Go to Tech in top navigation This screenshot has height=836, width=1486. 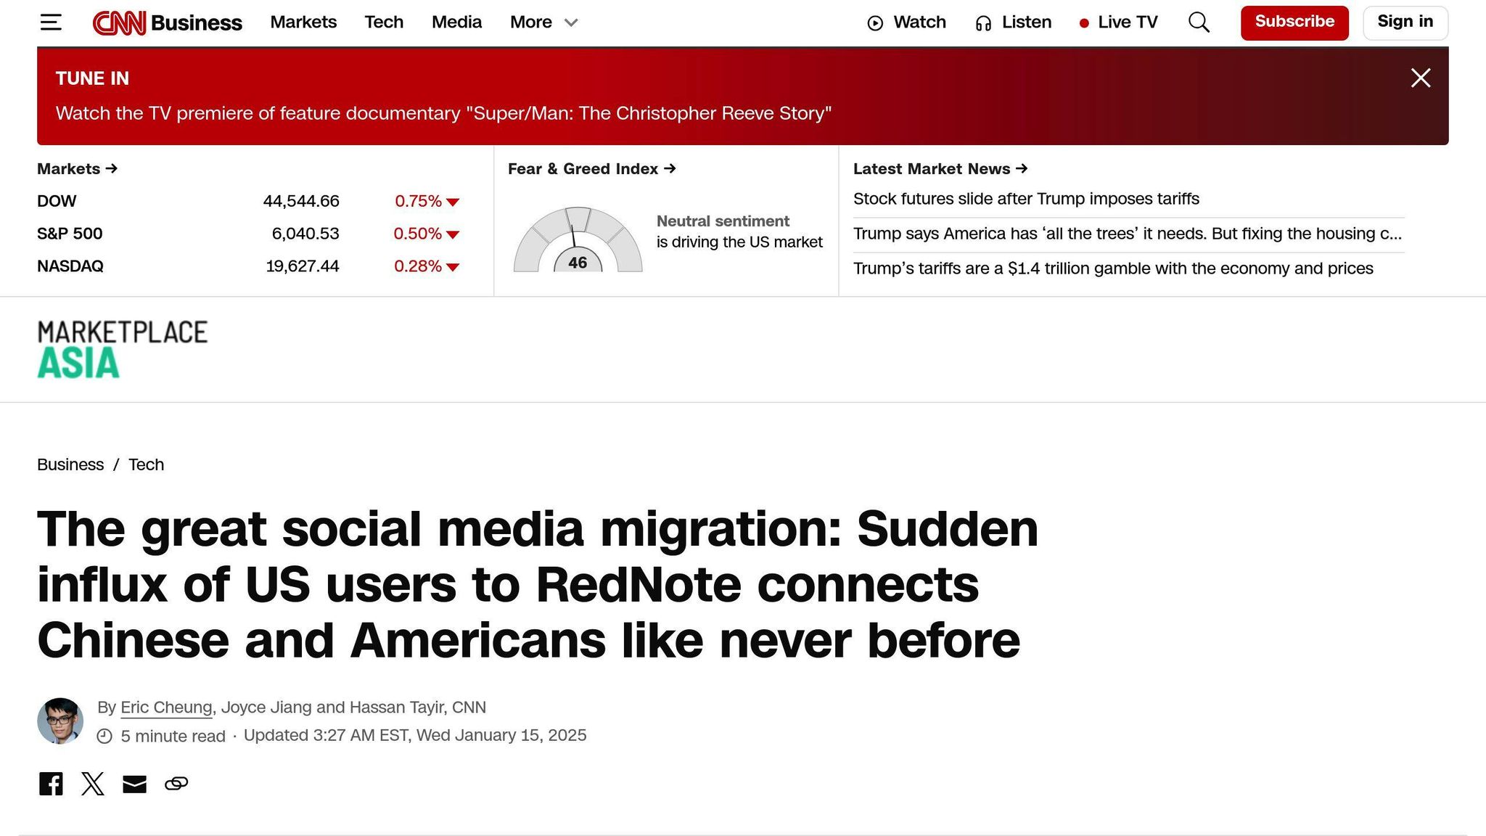[x=384, y=22]
